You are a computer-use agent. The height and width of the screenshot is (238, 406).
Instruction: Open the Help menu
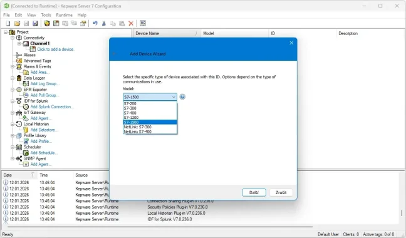pos(81,15)
